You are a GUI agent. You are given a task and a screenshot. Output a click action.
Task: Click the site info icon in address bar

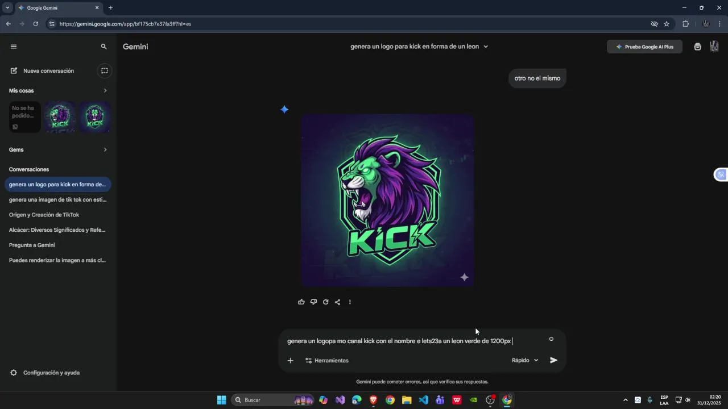(x=52, y=24)
